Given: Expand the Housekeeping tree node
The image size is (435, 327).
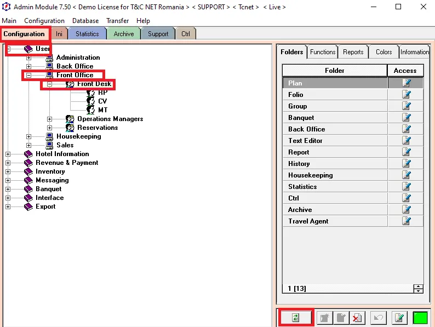Looking at the screenshot, I should [x=28, y=136].
